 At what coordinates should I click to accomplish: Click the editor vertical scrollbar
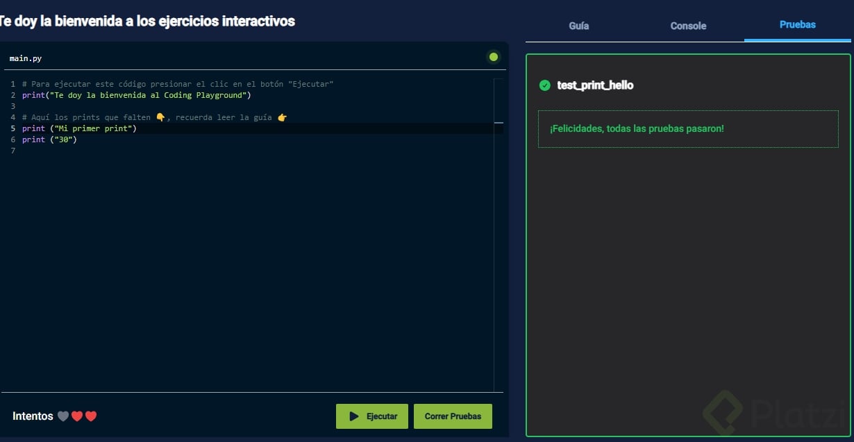point(499,235)
